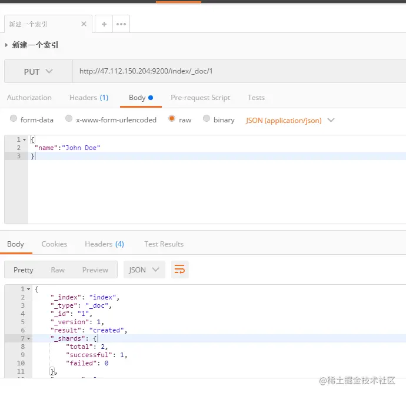Open the PUT method dropdown

point(38,71)
